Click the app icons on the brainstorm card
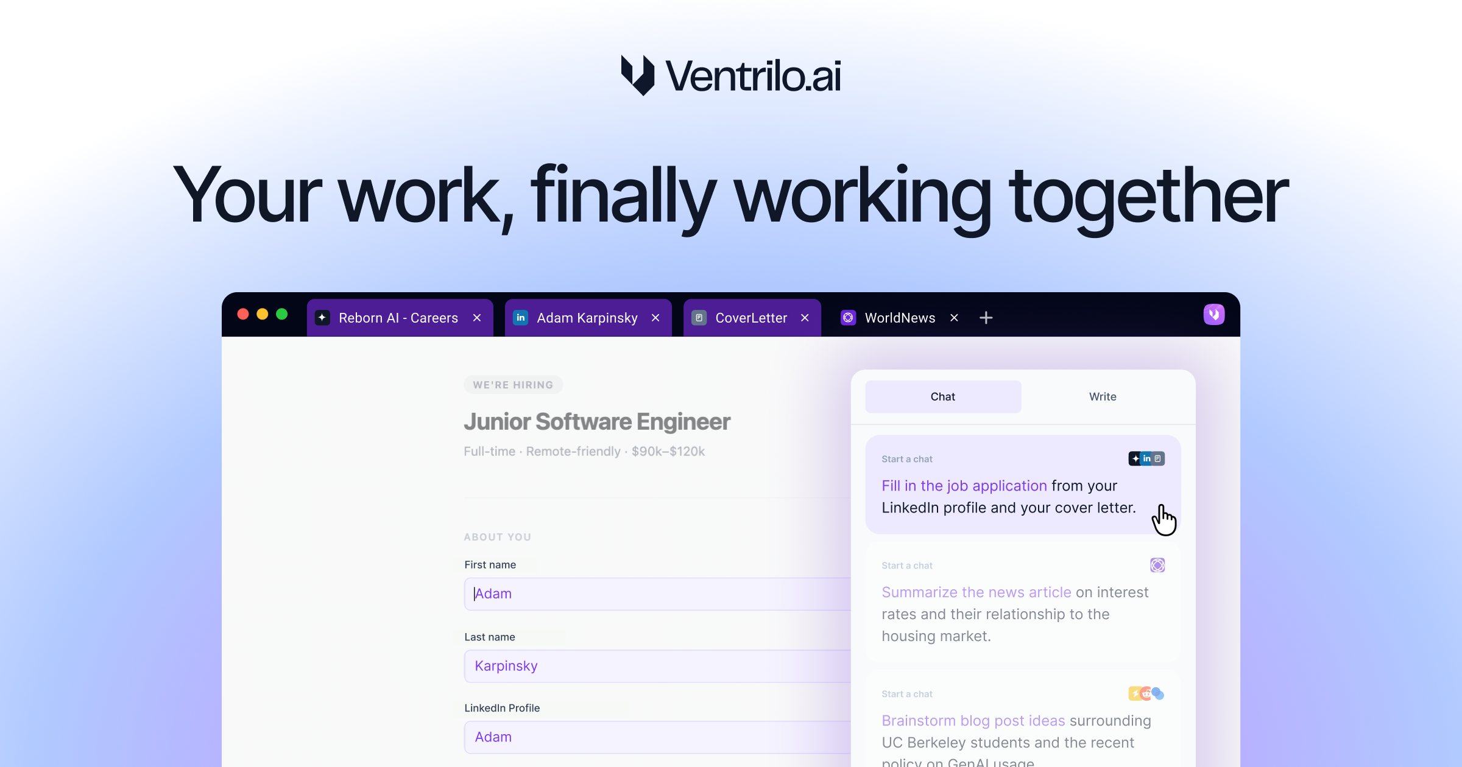 click(x=1146, y=693)
